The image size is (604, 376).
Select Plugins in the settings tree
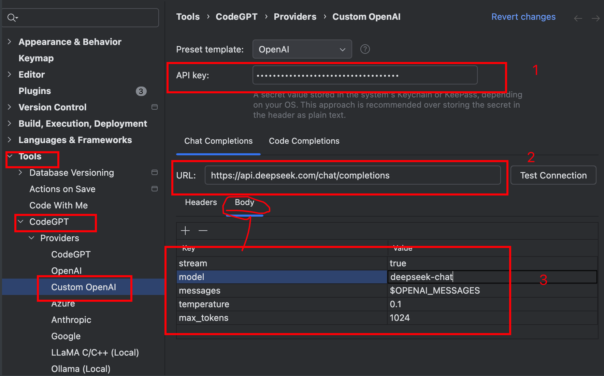(34, 91)
